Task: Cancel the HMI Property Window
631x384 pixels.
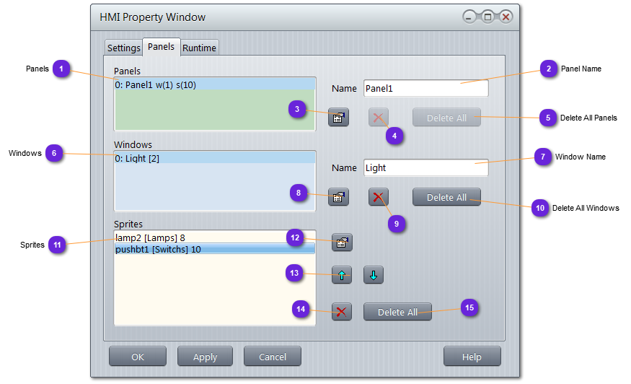Action: pos(272,357)
